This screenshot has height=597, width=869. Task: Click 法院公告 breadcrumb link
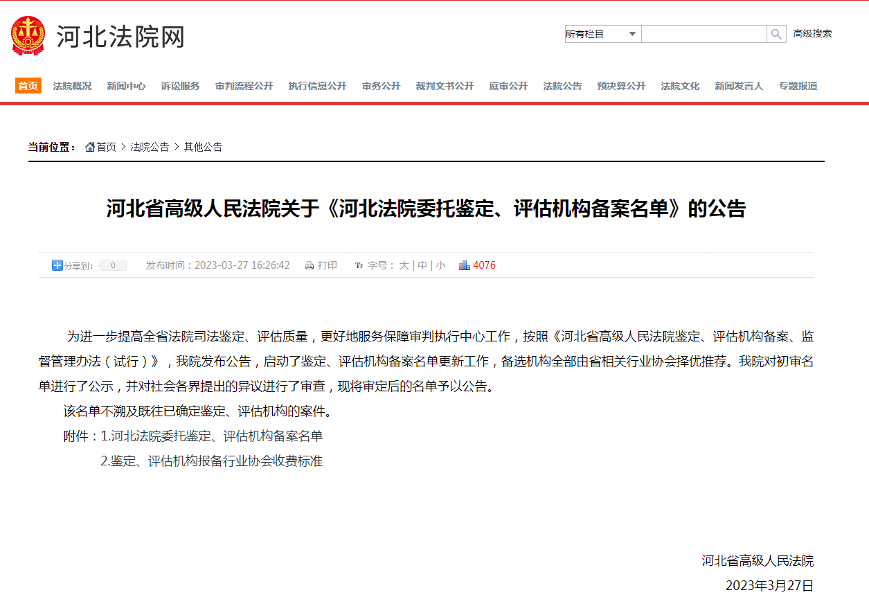point(150,147)
